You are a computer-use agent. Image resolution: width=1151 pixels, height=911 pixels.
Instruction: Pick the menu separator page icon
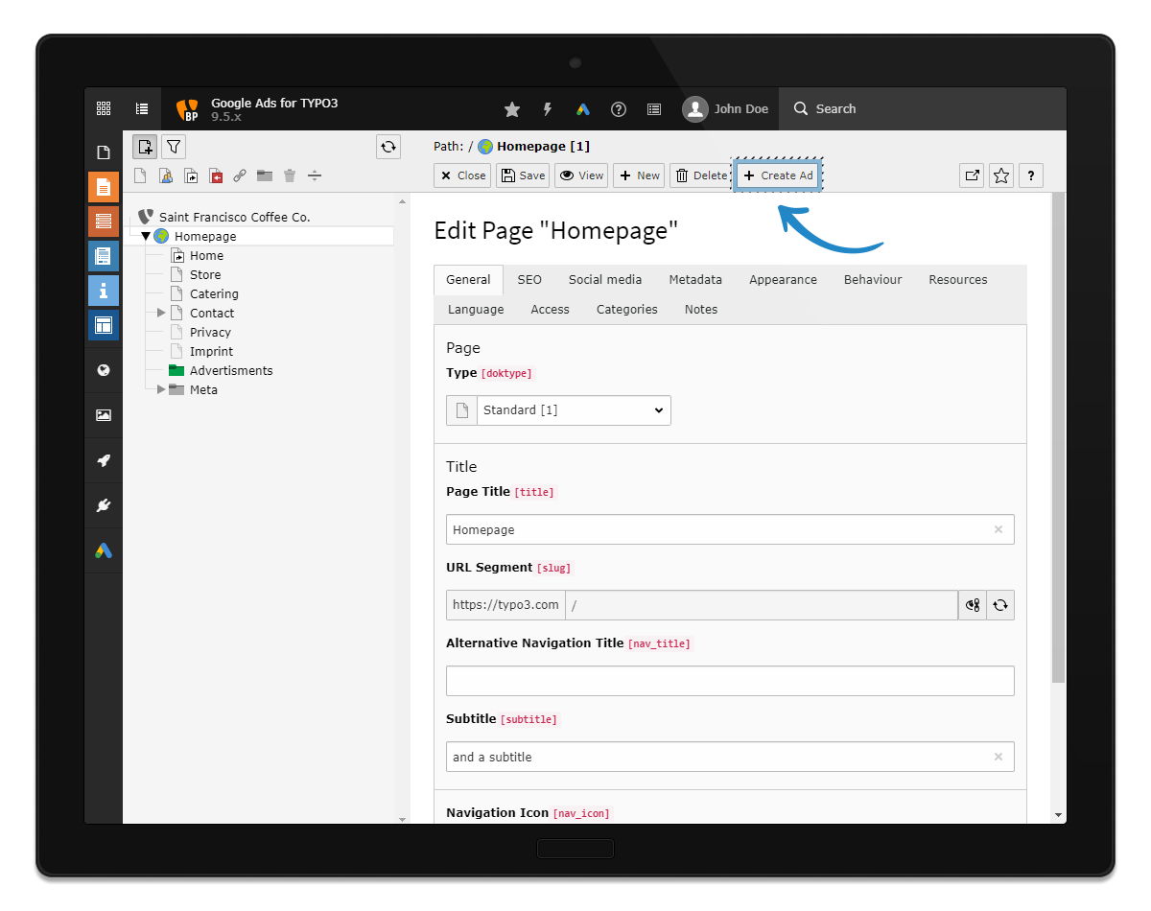coord(315,175)
